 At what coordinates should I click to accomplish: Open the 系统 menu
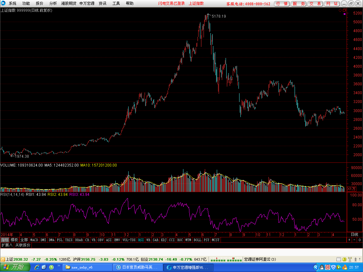point(13,3)
